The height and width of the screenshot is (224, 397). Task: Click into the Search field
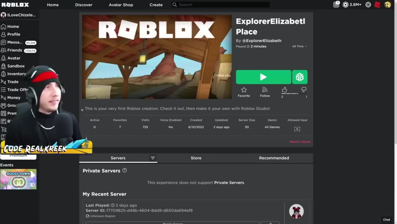click(x=220, y=5)
